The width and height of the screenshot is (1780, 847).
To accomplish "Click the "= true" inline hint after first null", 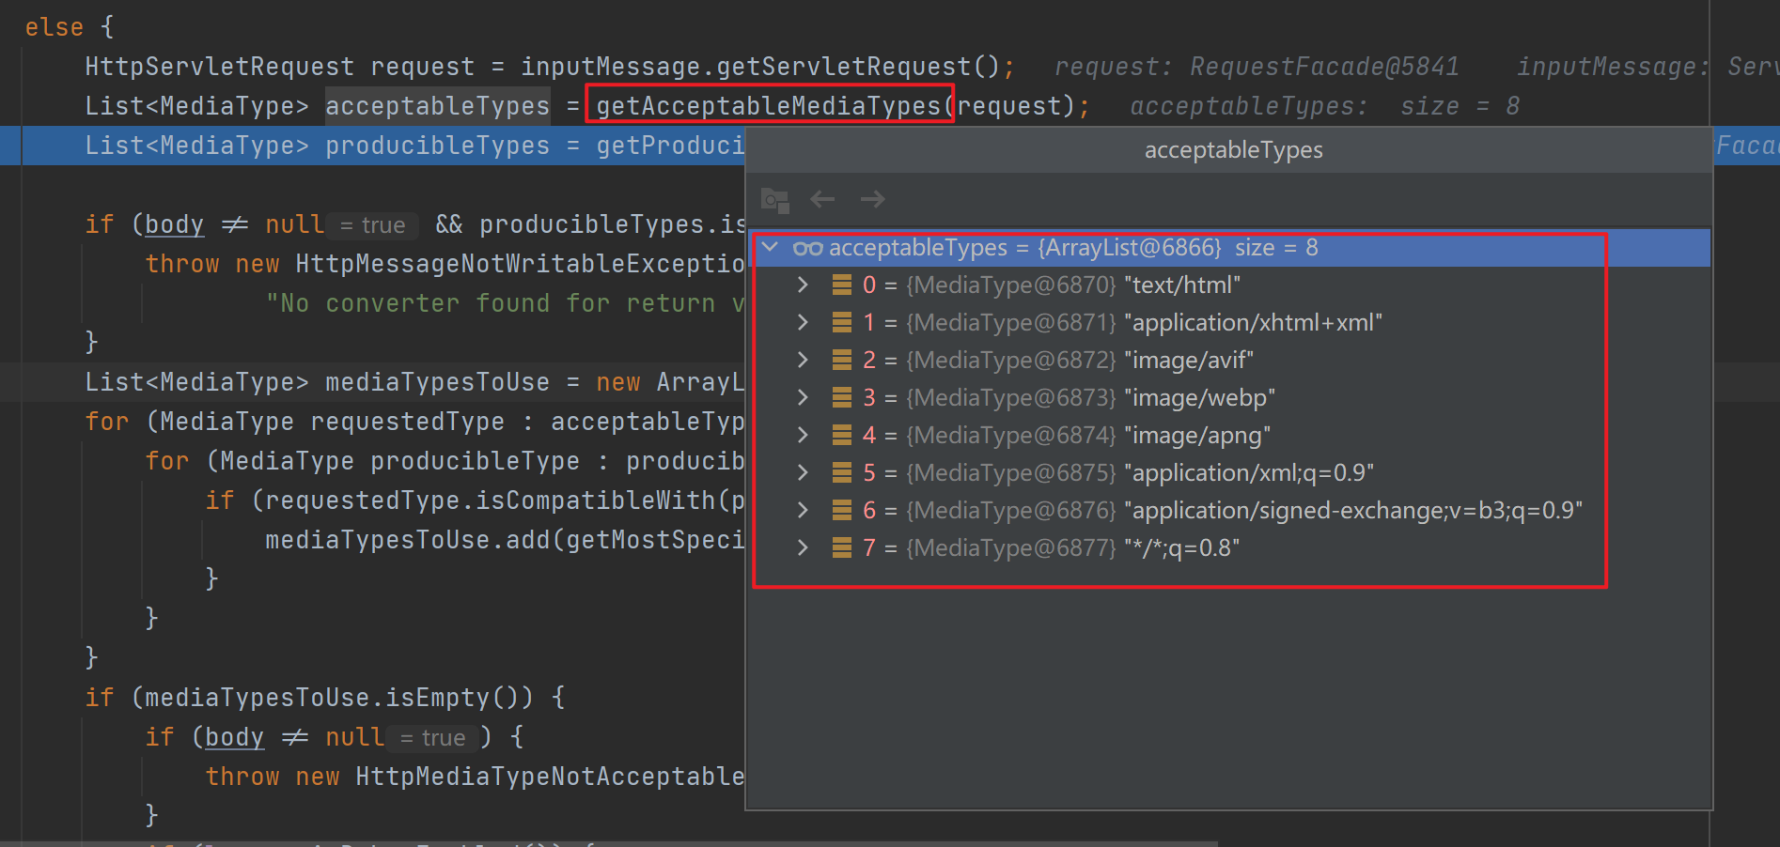I will pos(372,225).
